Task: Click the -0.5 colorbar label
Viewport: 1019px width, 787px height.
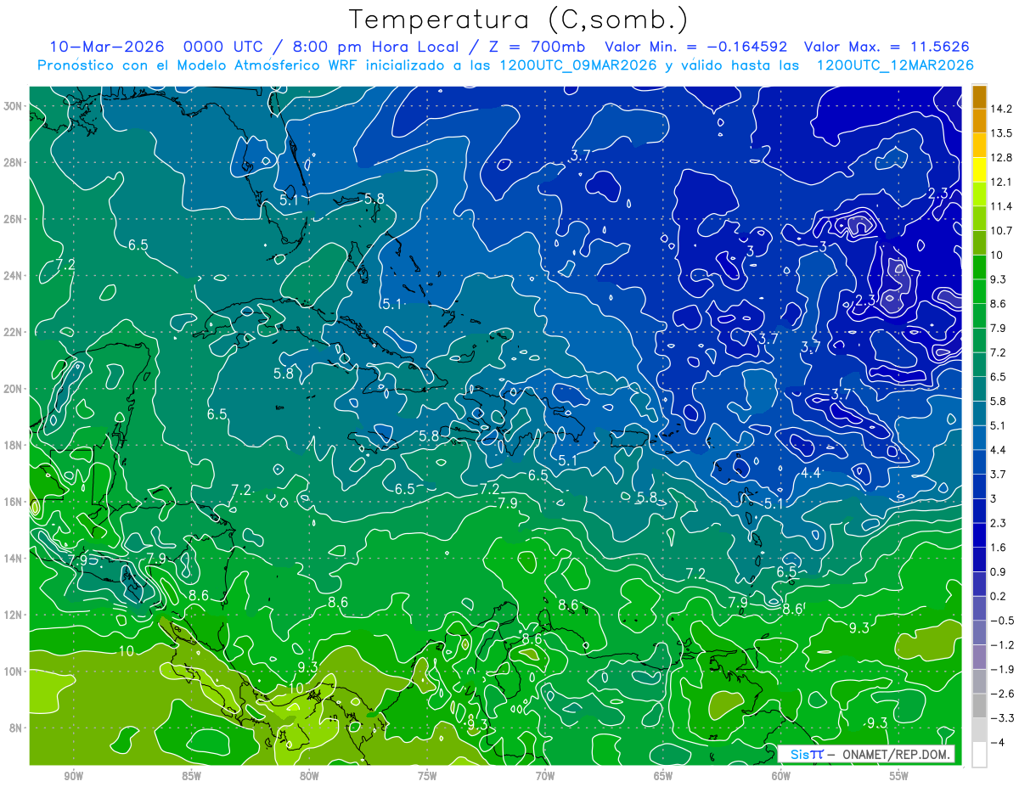Action: point(1001,621)
